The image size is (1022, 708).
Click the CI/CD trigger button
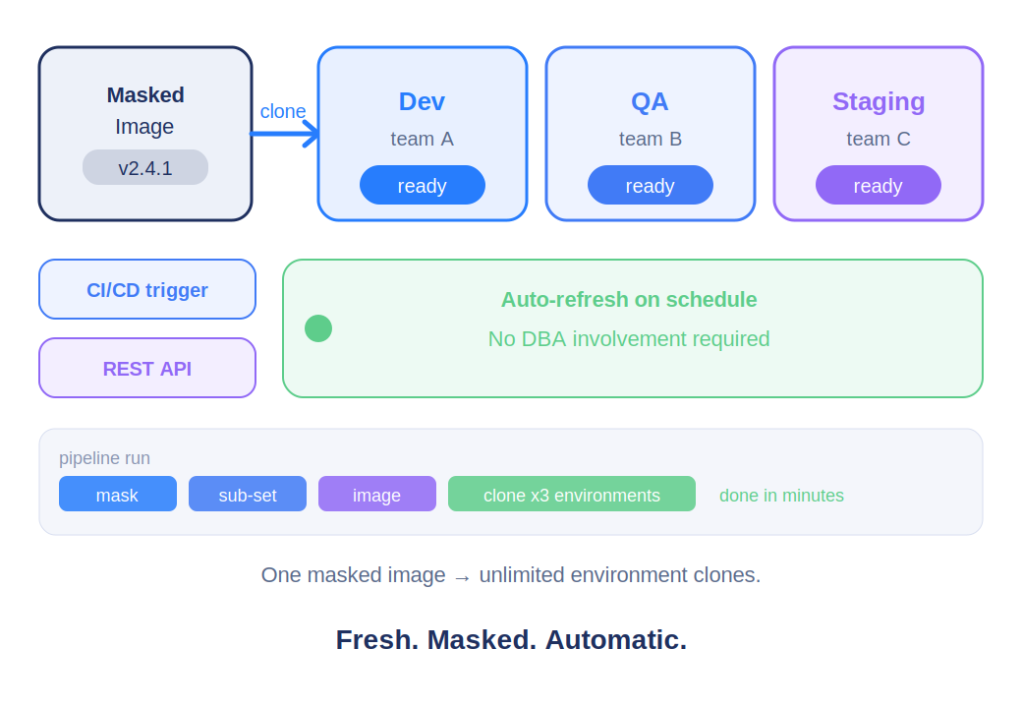147,289
